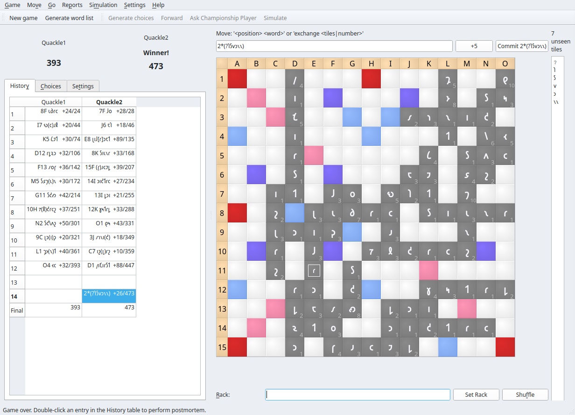Click the +5 score button
This screenshot has height=415, width=575.
click(x=474, y=46)
